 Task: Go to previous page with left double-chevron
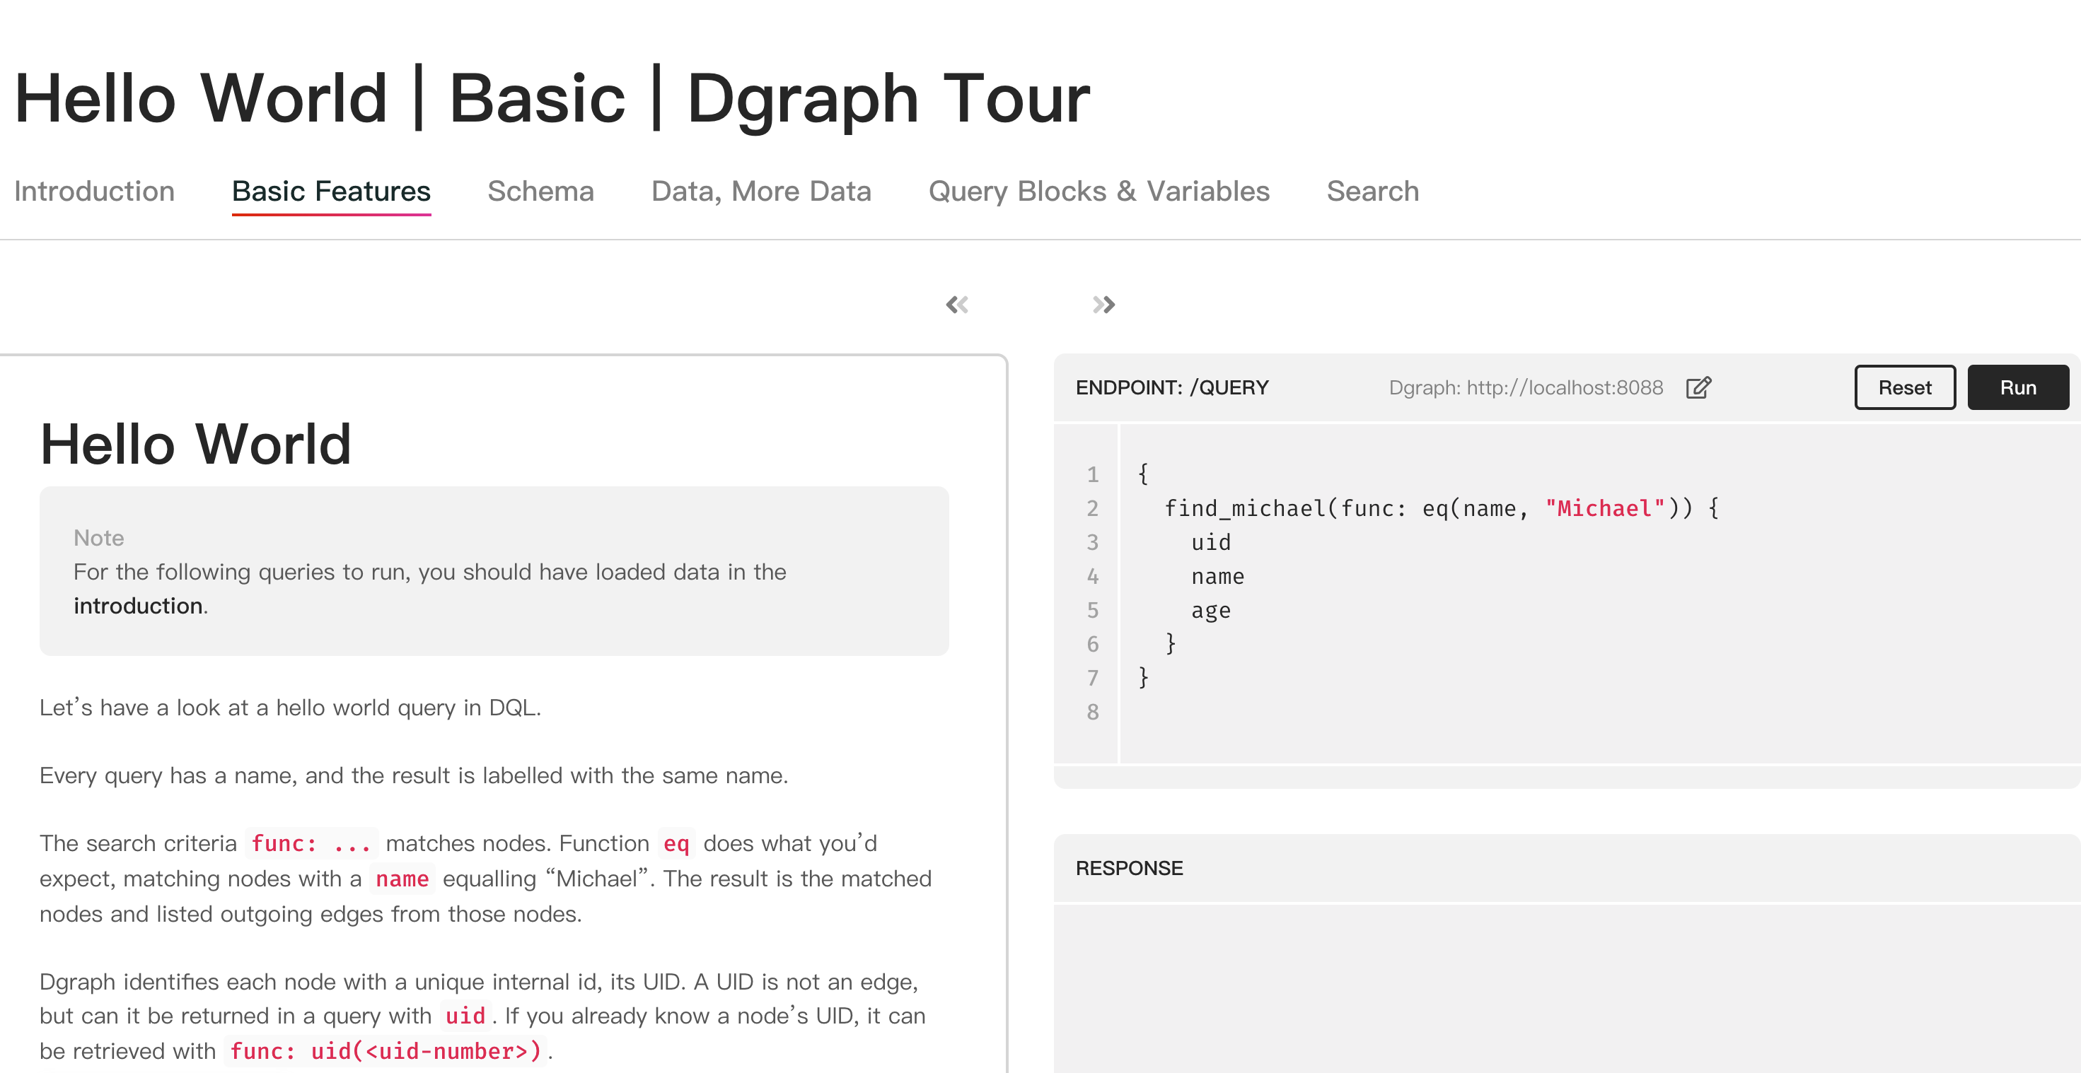958,303
